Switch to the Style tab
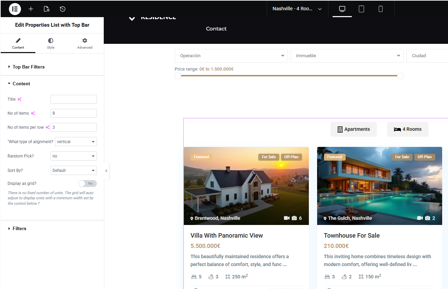 51,43
